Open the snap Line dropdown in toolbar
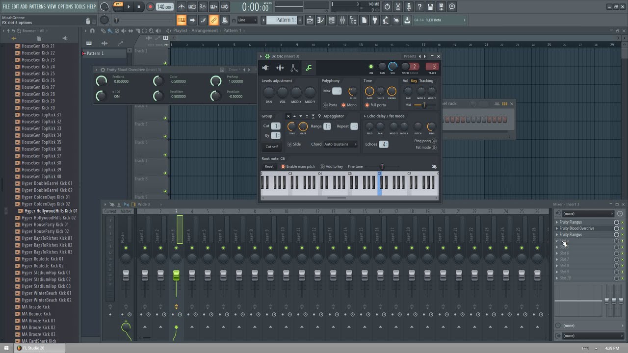The height and width of the screenshot is (353, 628). 247,20
